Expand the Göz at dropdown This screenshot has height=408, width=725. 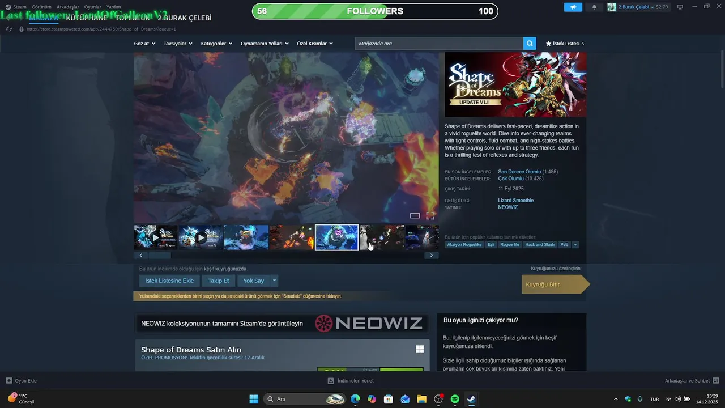coord(144,44)
